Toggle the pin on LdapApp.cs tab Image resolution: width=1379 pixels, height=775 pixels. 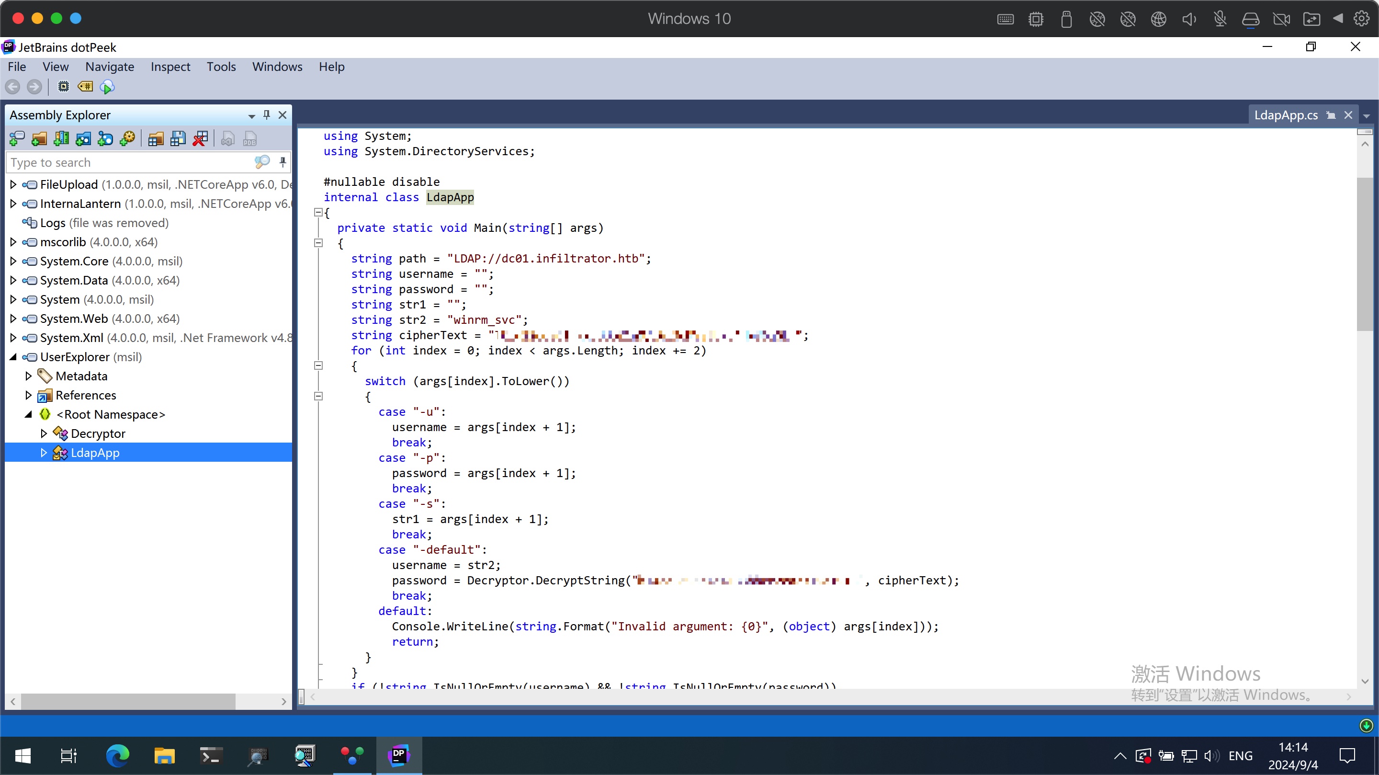(x=1331, y=115)
